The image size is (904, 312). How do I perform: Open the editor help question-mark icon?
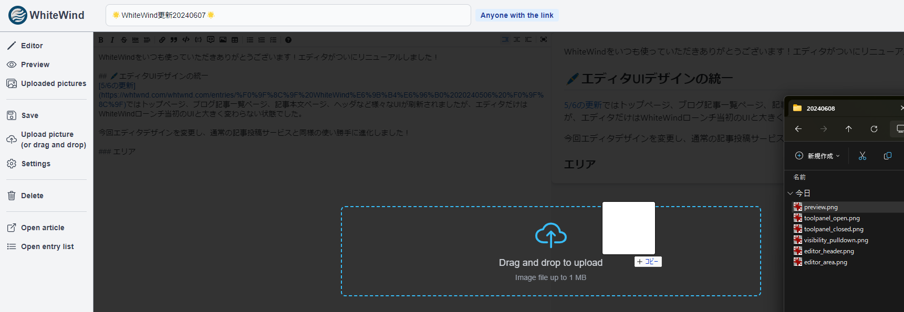click(x=288, y=40)
